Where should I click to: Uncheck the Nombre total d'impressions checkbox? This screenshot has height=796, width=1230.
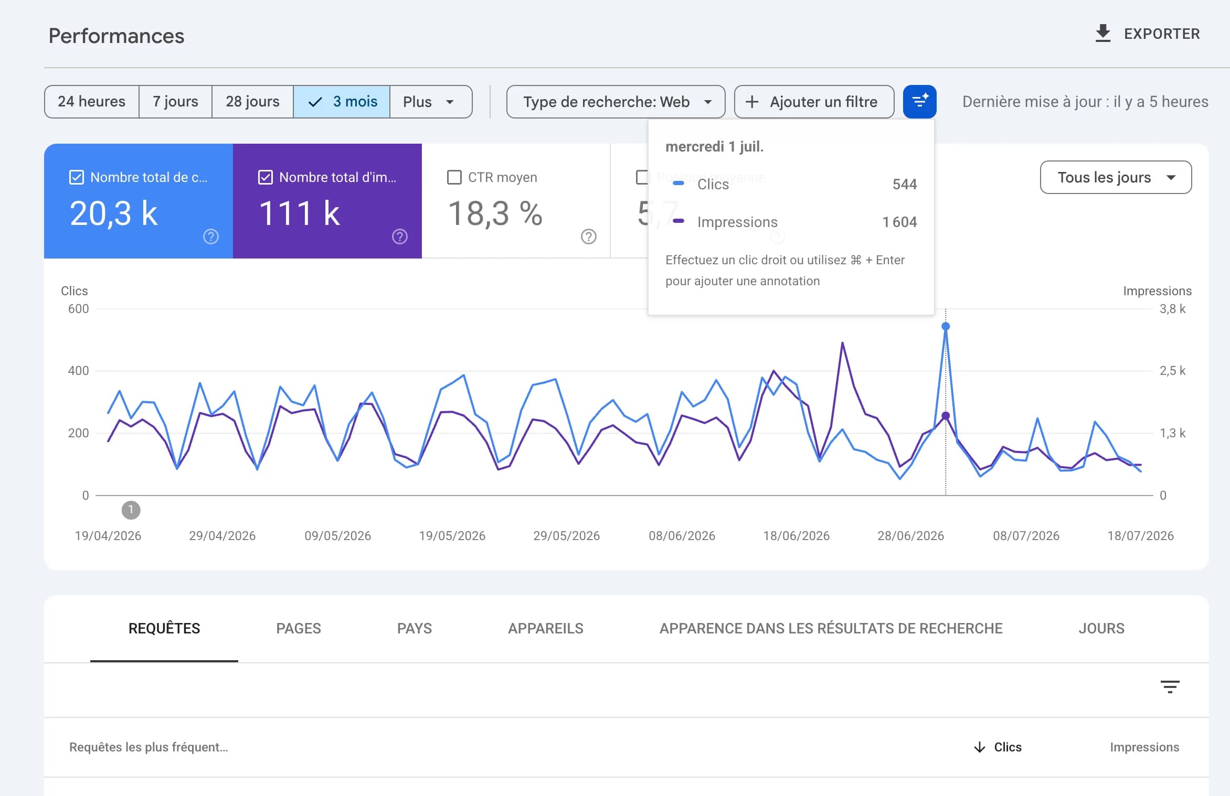[x=266, y=177]
